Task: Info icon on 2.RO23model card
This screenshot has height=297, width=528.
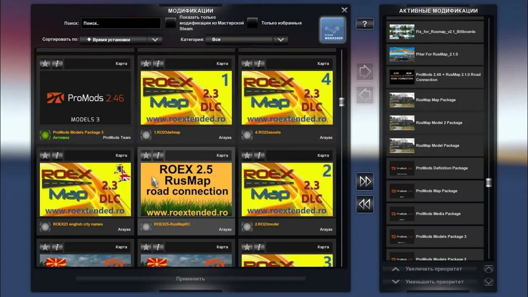Action: [259, 156]
